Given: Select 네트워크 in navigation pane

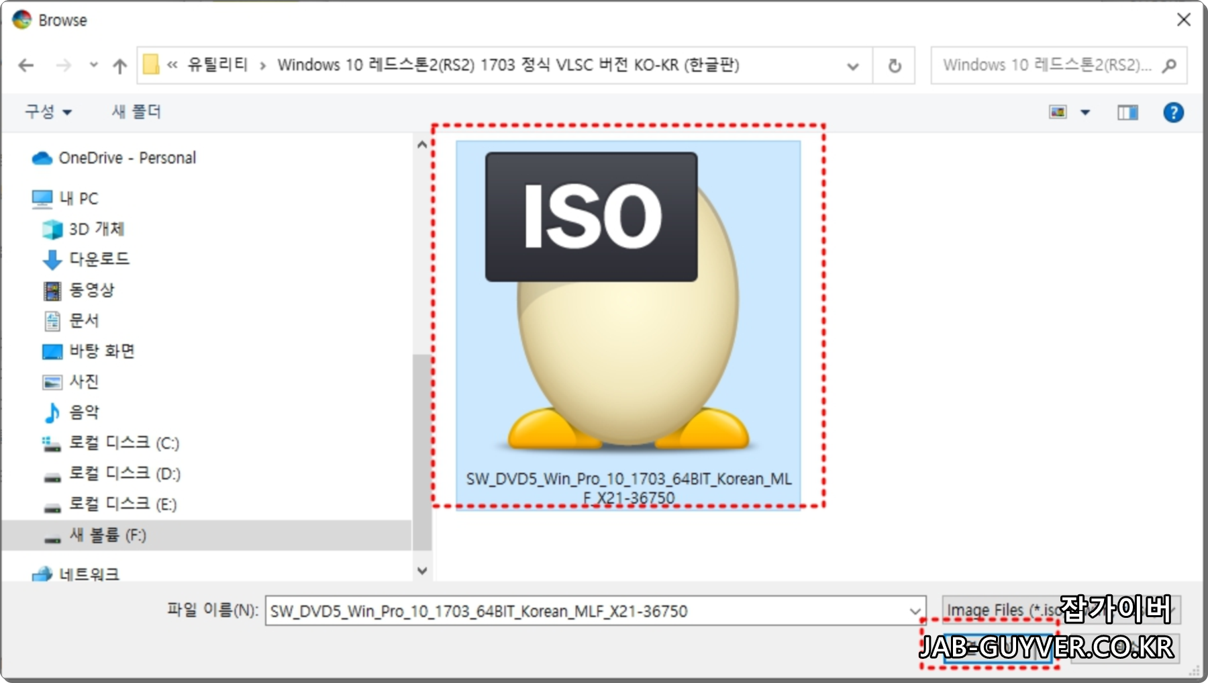Looking at the screenshot, I should [75, 574].
